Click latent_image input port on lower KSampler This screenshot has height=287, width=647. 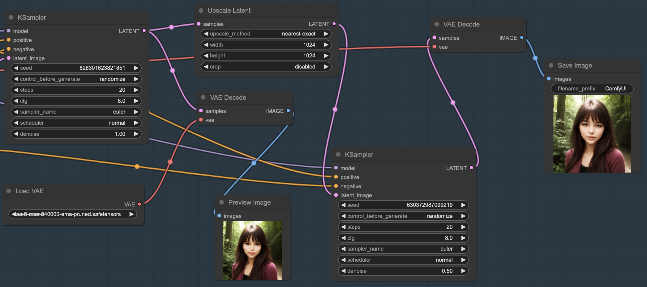[336, 195]
